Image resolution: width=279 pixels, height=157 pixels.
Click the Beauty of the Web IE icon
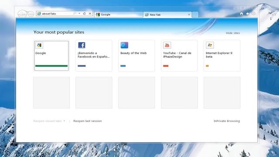point(124,45)
